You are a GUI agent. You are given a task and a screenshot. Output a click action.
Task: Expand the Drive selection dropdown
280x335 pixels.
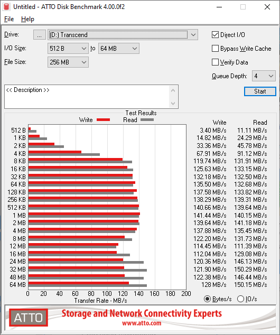[193, 35]
